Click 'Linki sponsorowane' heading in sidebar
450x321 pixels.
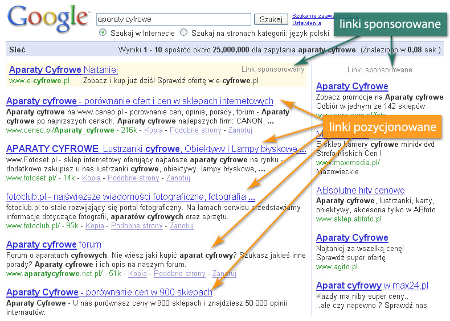(380, 69)
